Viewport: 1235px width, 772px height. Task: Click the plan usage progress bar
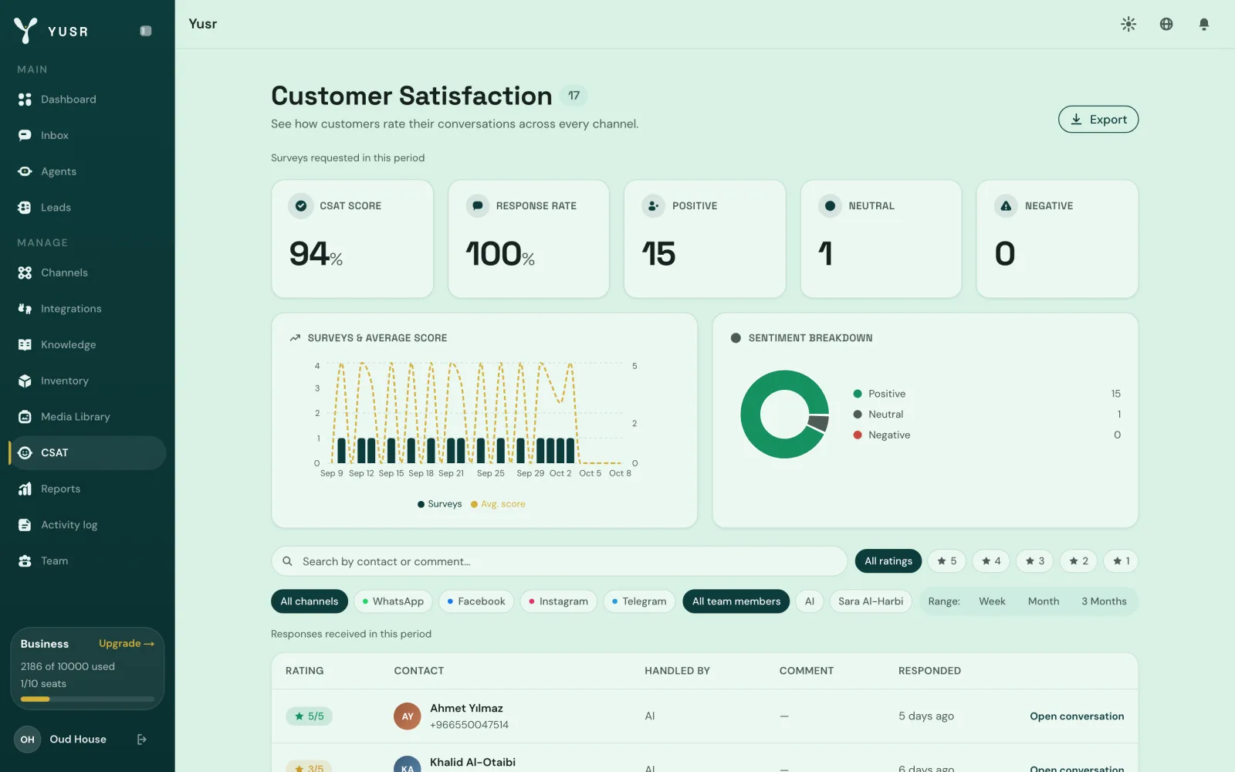pos(87,699)
